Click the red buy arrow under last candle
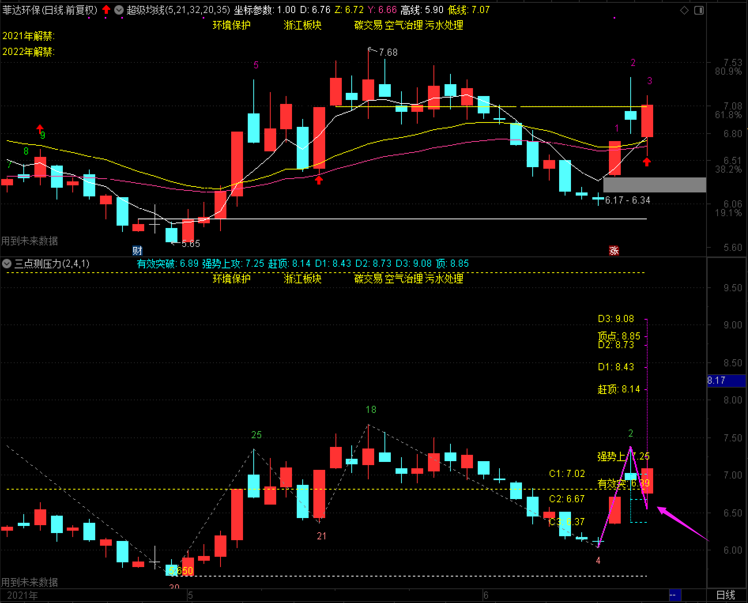The width and height of the screenshot is (748, 603). [x=647, y=162]
